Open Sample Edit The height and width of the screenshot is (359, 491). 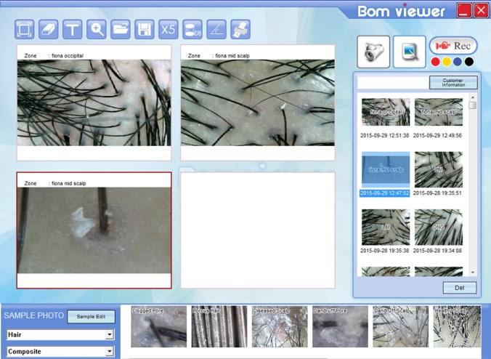(x=91, y=316)
